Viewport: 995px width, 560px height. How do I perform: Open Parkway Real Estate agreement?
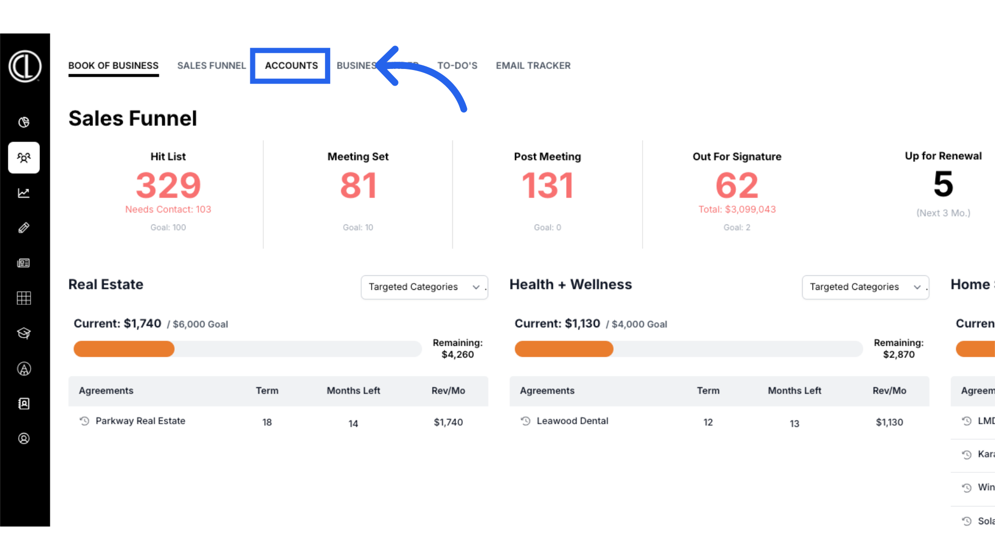tap(140, 421)
